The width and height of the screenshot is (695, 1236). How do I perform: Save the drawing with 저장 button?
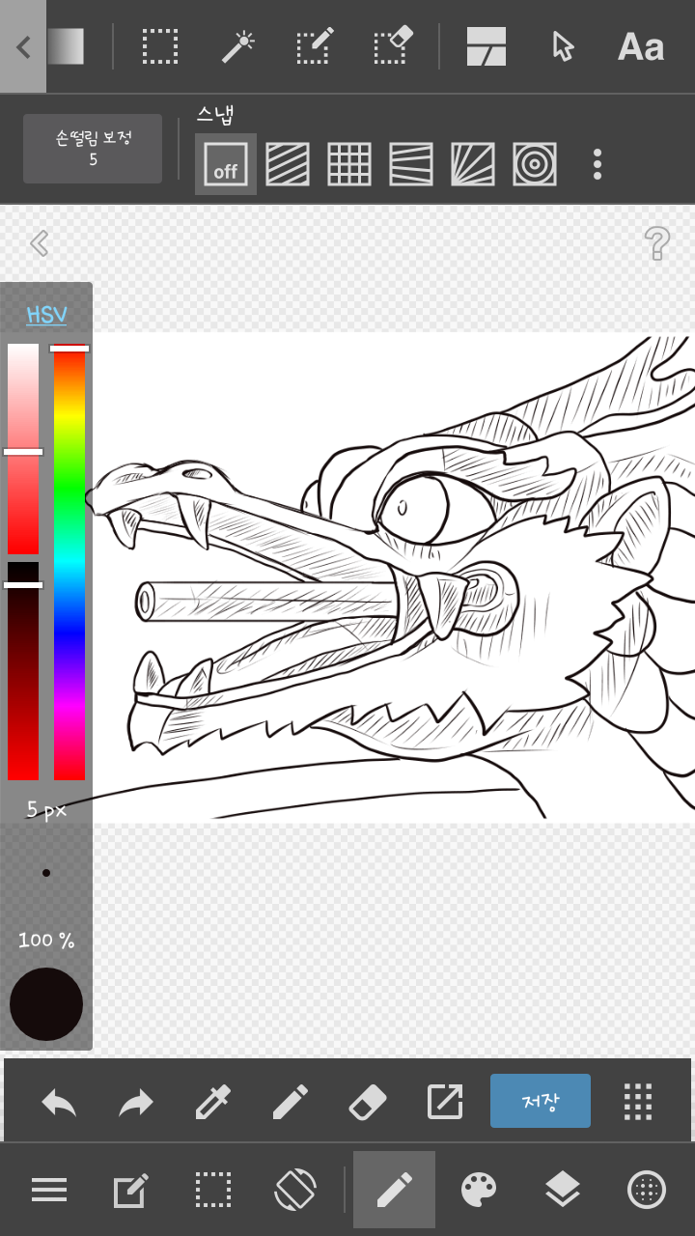click(541, 1101)
